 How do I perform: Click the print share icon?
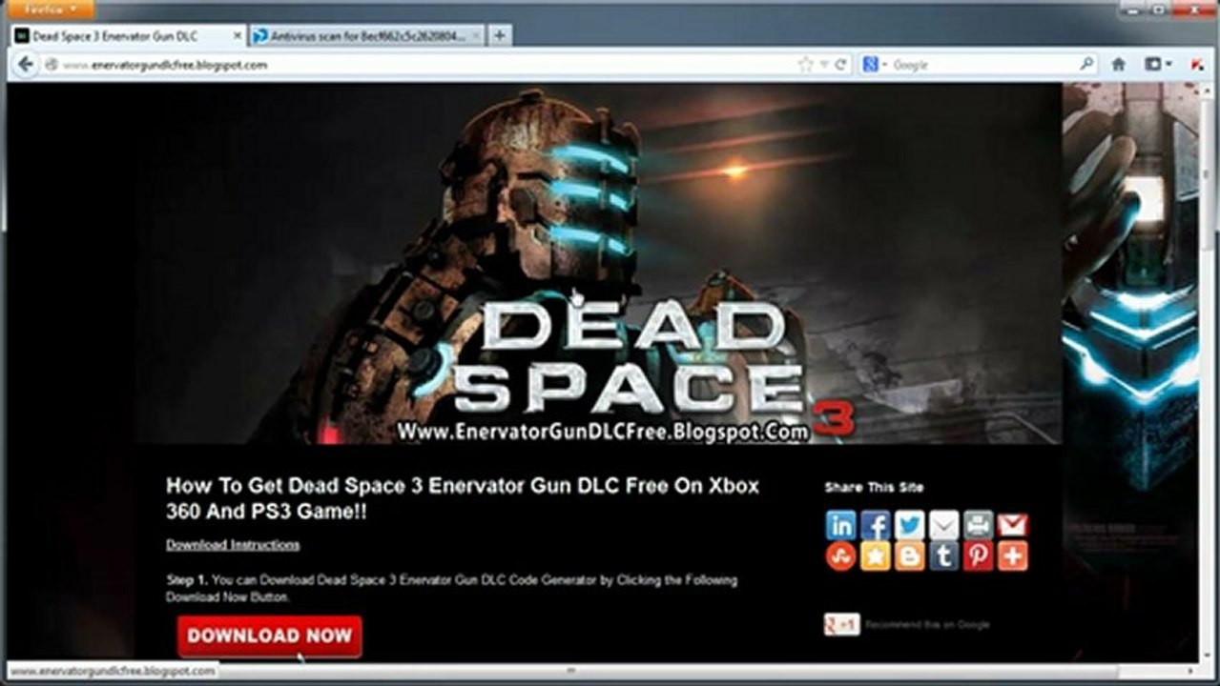coord(978,525)
